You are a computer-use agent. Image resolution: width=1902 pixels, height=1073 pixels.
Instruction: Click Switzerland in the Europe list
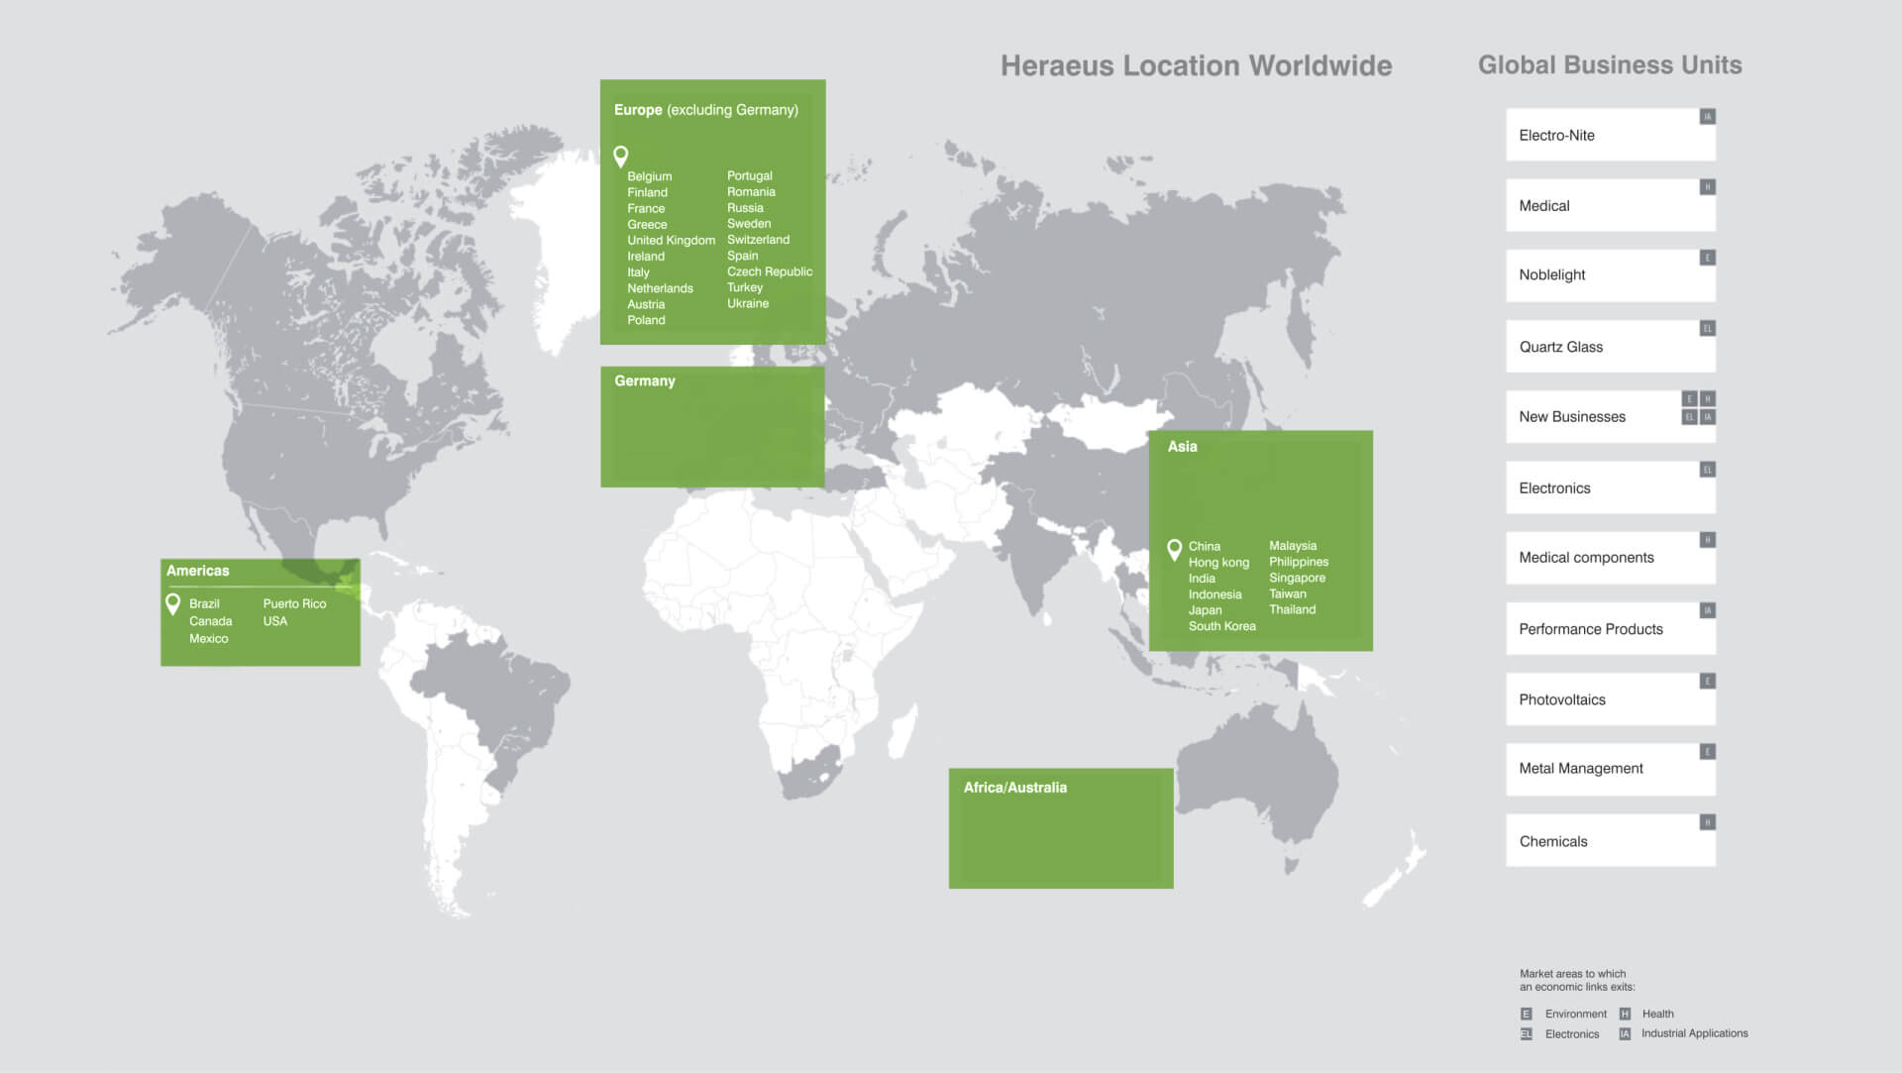758,240
